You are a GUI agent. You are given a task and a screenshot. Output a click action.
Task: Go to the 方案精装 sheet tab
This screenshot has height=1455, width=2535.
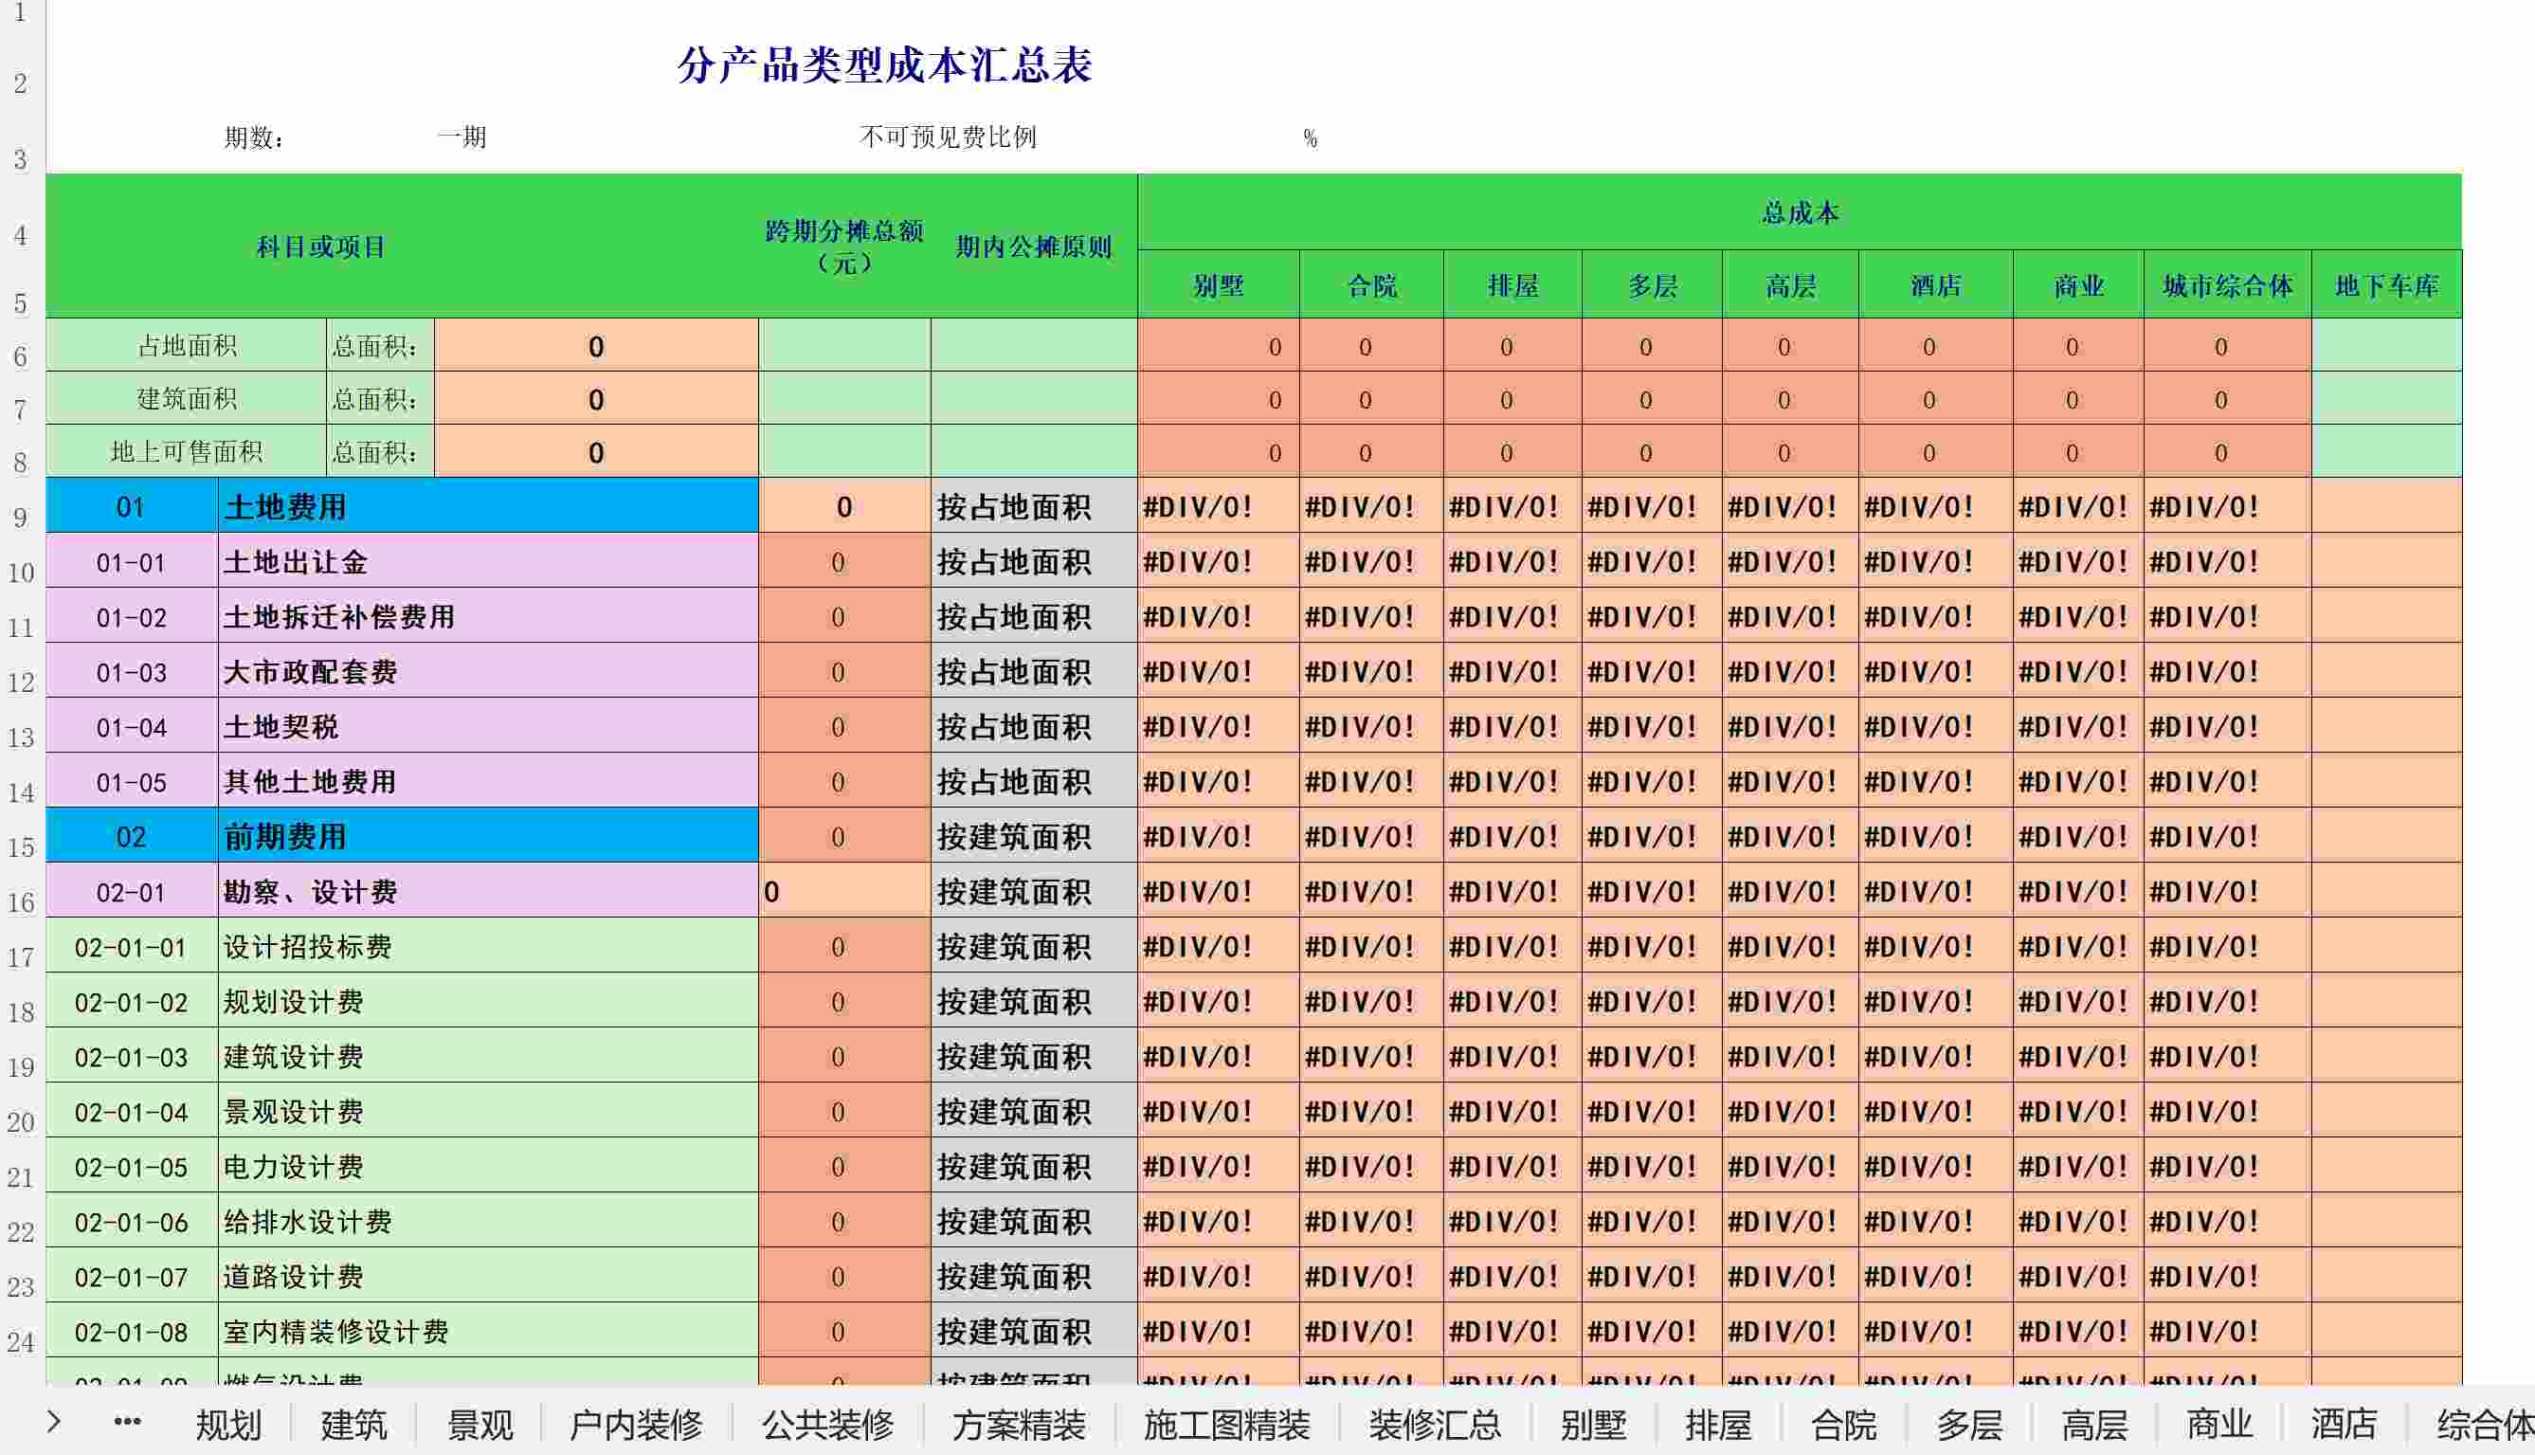pos(1019,1424)
